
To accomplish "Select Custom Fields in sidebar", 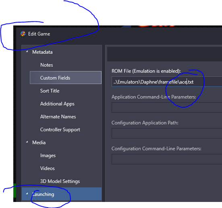I will coord(66,78).
